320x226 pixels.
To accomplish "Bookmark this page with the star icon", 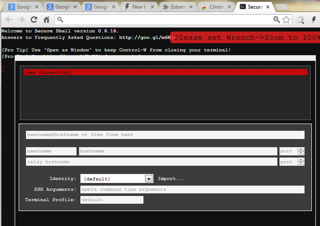I will (x=287, y=19).
